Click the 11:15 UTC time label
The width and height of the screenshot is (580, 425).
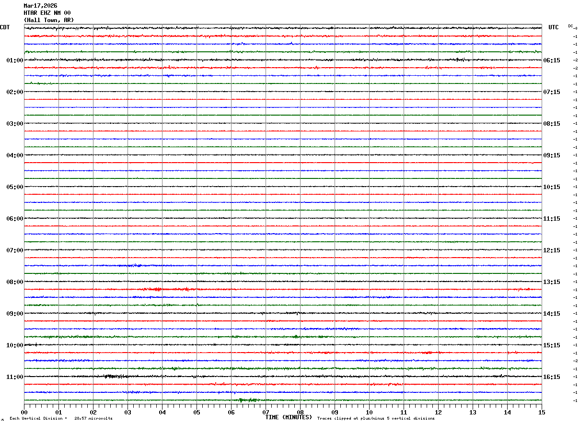[x=552, y=219]
